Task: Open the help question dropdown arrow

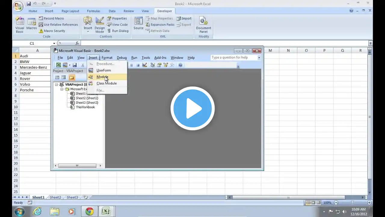Action: pyautogui.click(x=259, y=58)
